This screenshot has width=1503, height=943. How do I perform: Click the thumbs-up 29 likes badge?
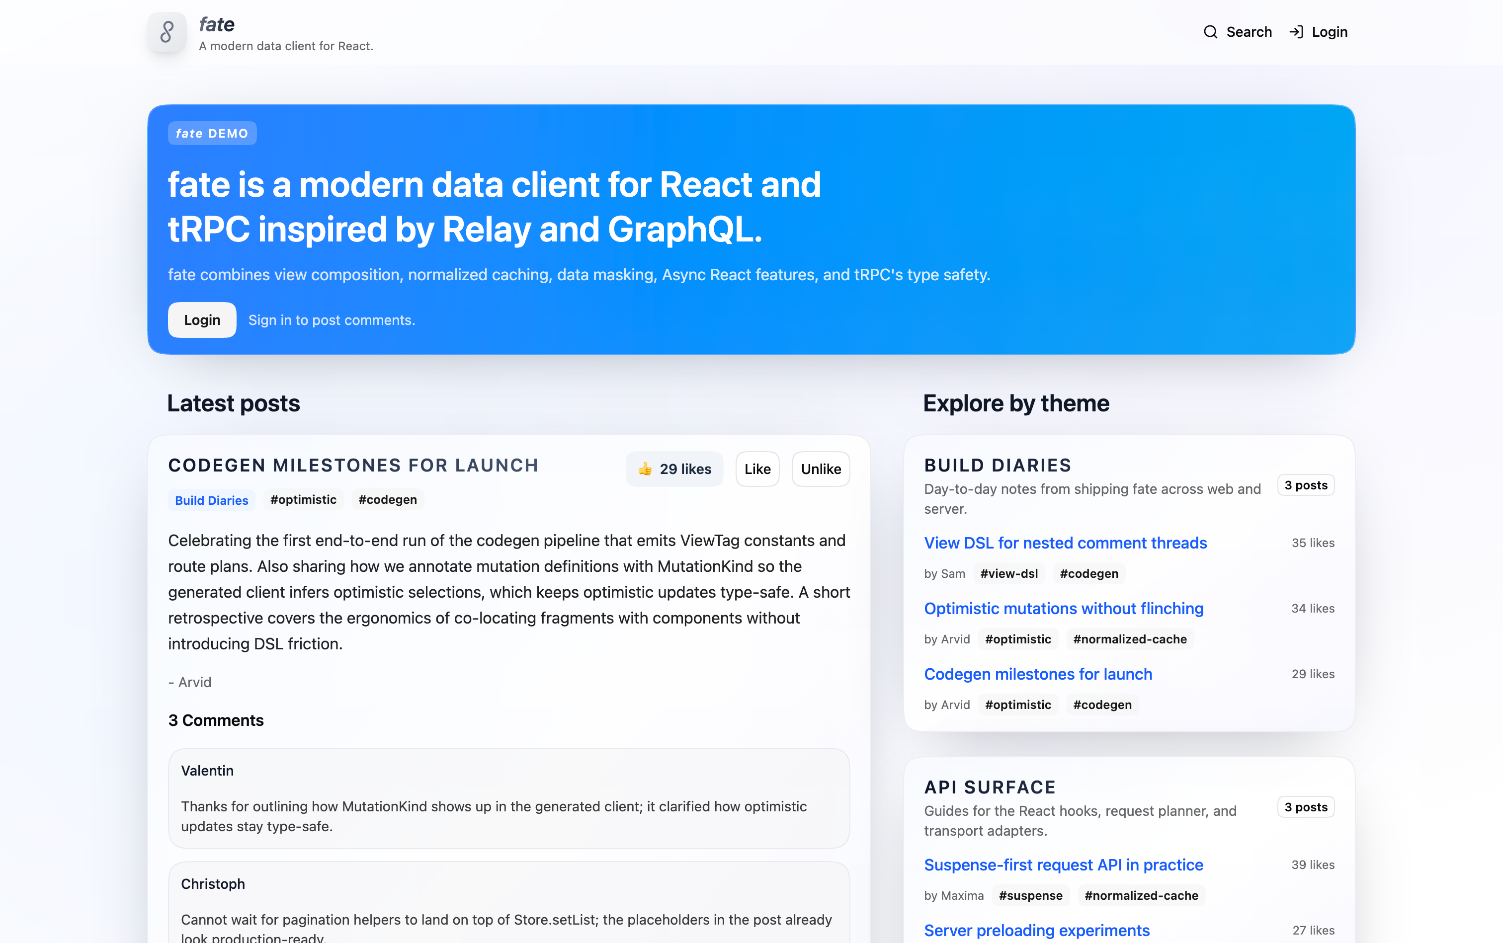(x=674, y=469)
